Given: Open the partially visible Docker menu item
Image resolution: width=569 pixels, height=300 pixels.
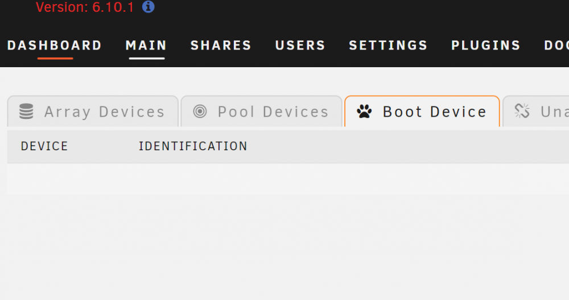Looking at the screenshot, I should pos(556,46).
